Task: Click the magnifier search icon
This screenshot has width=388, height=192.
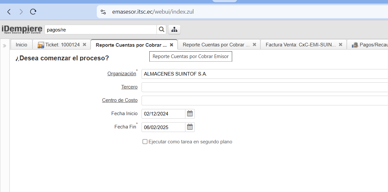Action: coord(161,30)
